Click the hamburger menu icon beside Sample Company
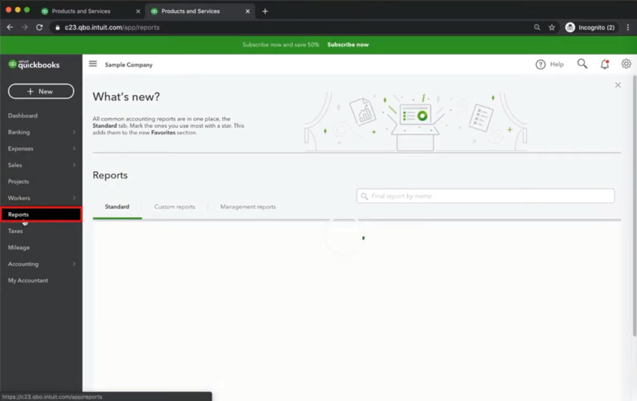 (x=93, y=64)
